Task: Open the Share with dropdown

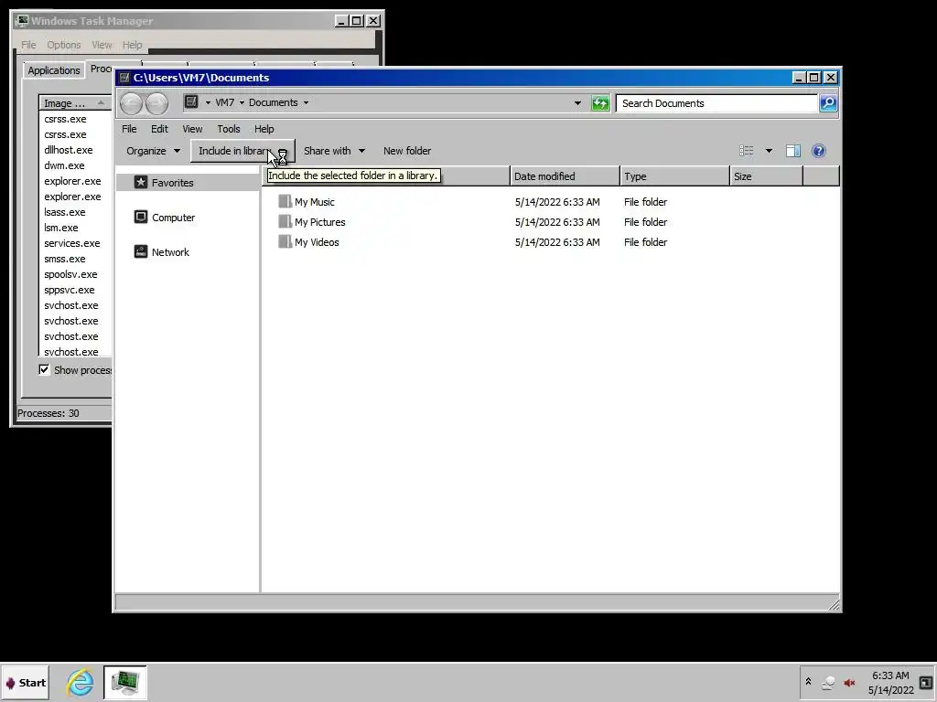Action: [x=334, y=151]
